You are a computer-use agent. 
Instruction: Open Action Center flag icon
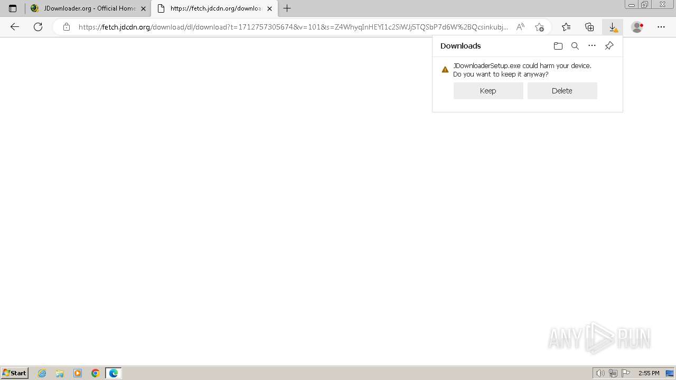click(x=626, y=373)
